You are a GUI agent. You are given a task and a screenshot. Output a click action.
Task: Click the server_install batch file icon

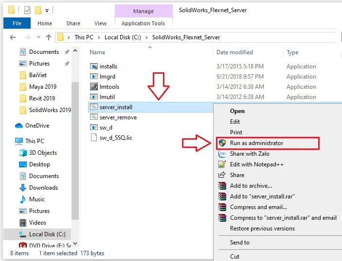tap(94, 107)
